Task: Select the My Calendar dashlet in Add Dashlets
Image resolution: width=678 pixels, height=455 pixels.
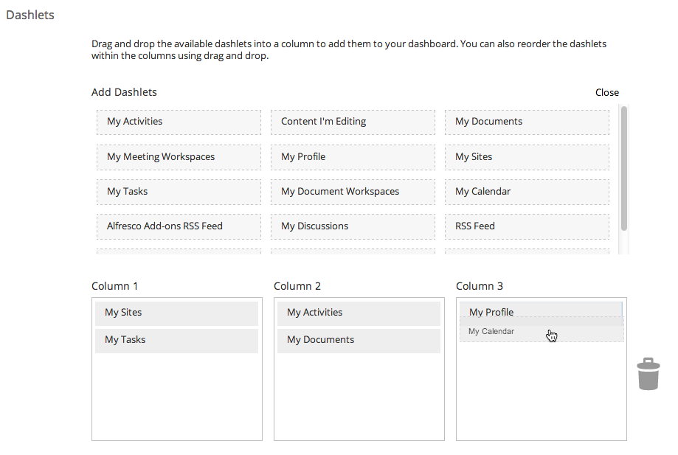Action: pyautogui.click(x=526, y=191)
